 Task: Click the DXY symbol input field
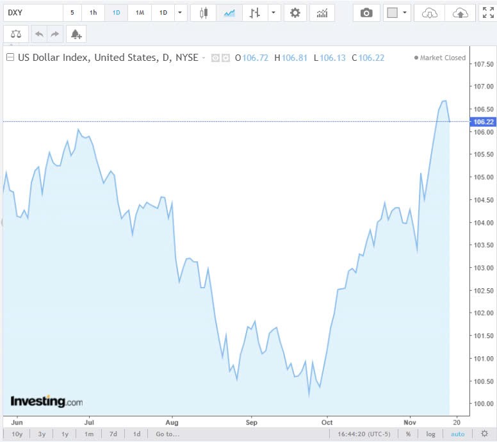pyautogui.click(x=32, y=13)
